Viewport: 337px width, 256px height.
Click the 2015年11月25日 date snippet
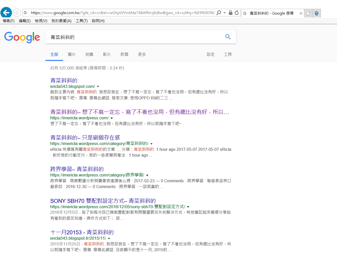pos(65,244)
